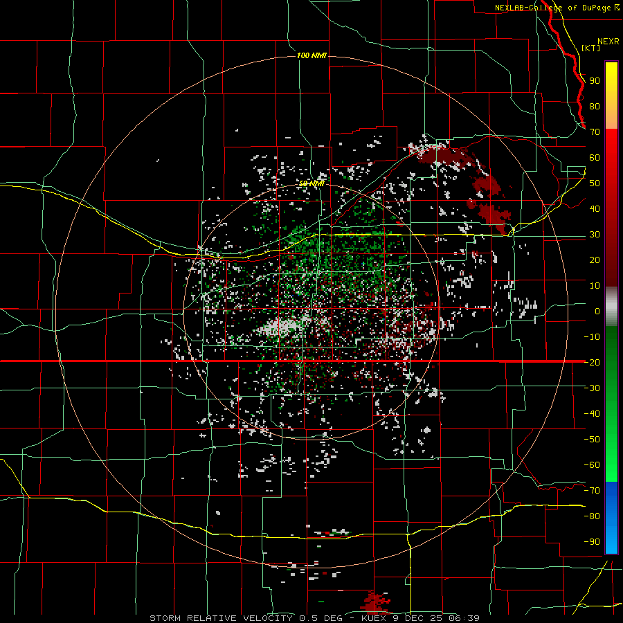Click the 50 label on the color scale
The width and height of the screenshot is (623, 623).
pos(595,183)
